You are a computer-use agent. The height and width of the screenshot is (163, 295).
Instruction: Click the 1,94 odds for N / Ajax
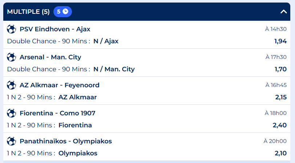(280, 41)
